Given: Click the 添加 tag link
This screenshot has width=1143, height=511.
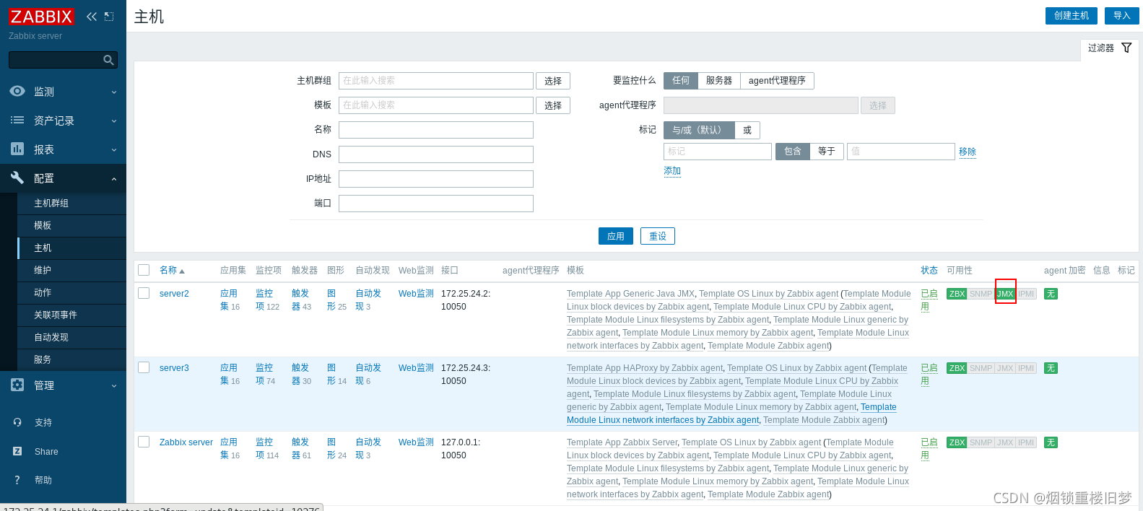Looking at the screenshot, I should click(672, 171).
